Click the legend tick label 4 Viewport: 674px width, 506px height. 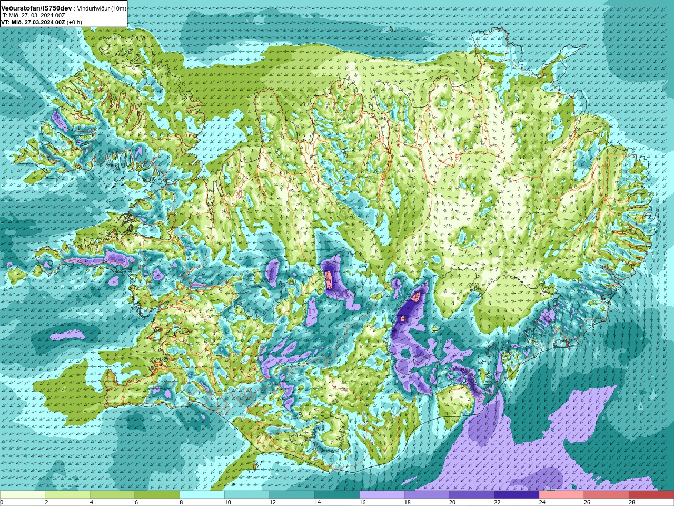coord(92,502)
